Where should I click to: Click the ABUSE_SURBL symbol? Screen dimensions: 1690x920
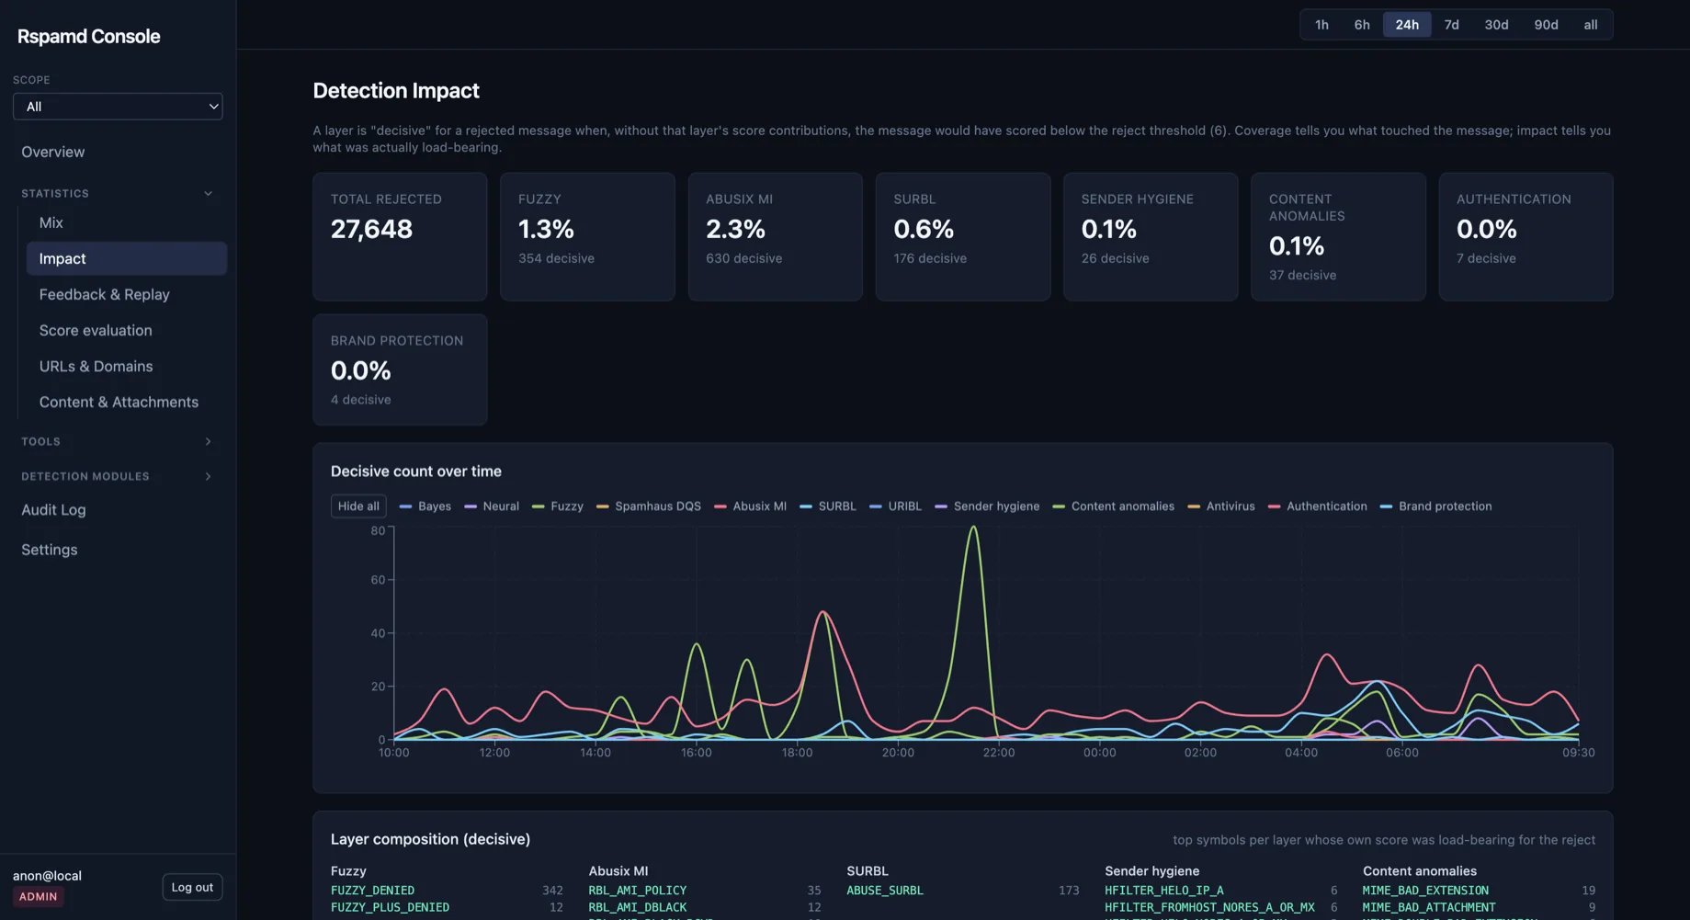click(885, 891)
